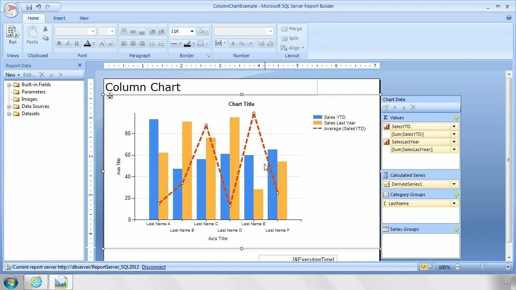Viewport: 516px width, 290px height.
Task: Close the Report Data pane
Action: 80,65
